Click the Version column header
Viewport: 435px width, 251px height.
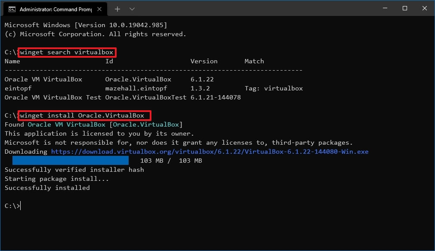tap(204, 61)
